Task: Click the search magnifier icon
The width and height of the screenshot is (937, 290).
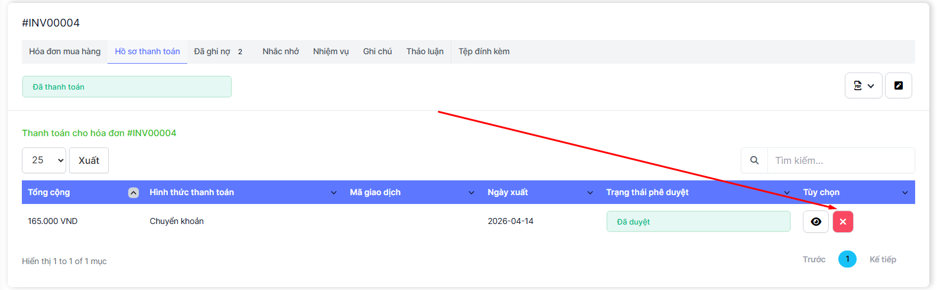Action: (754, 160)
